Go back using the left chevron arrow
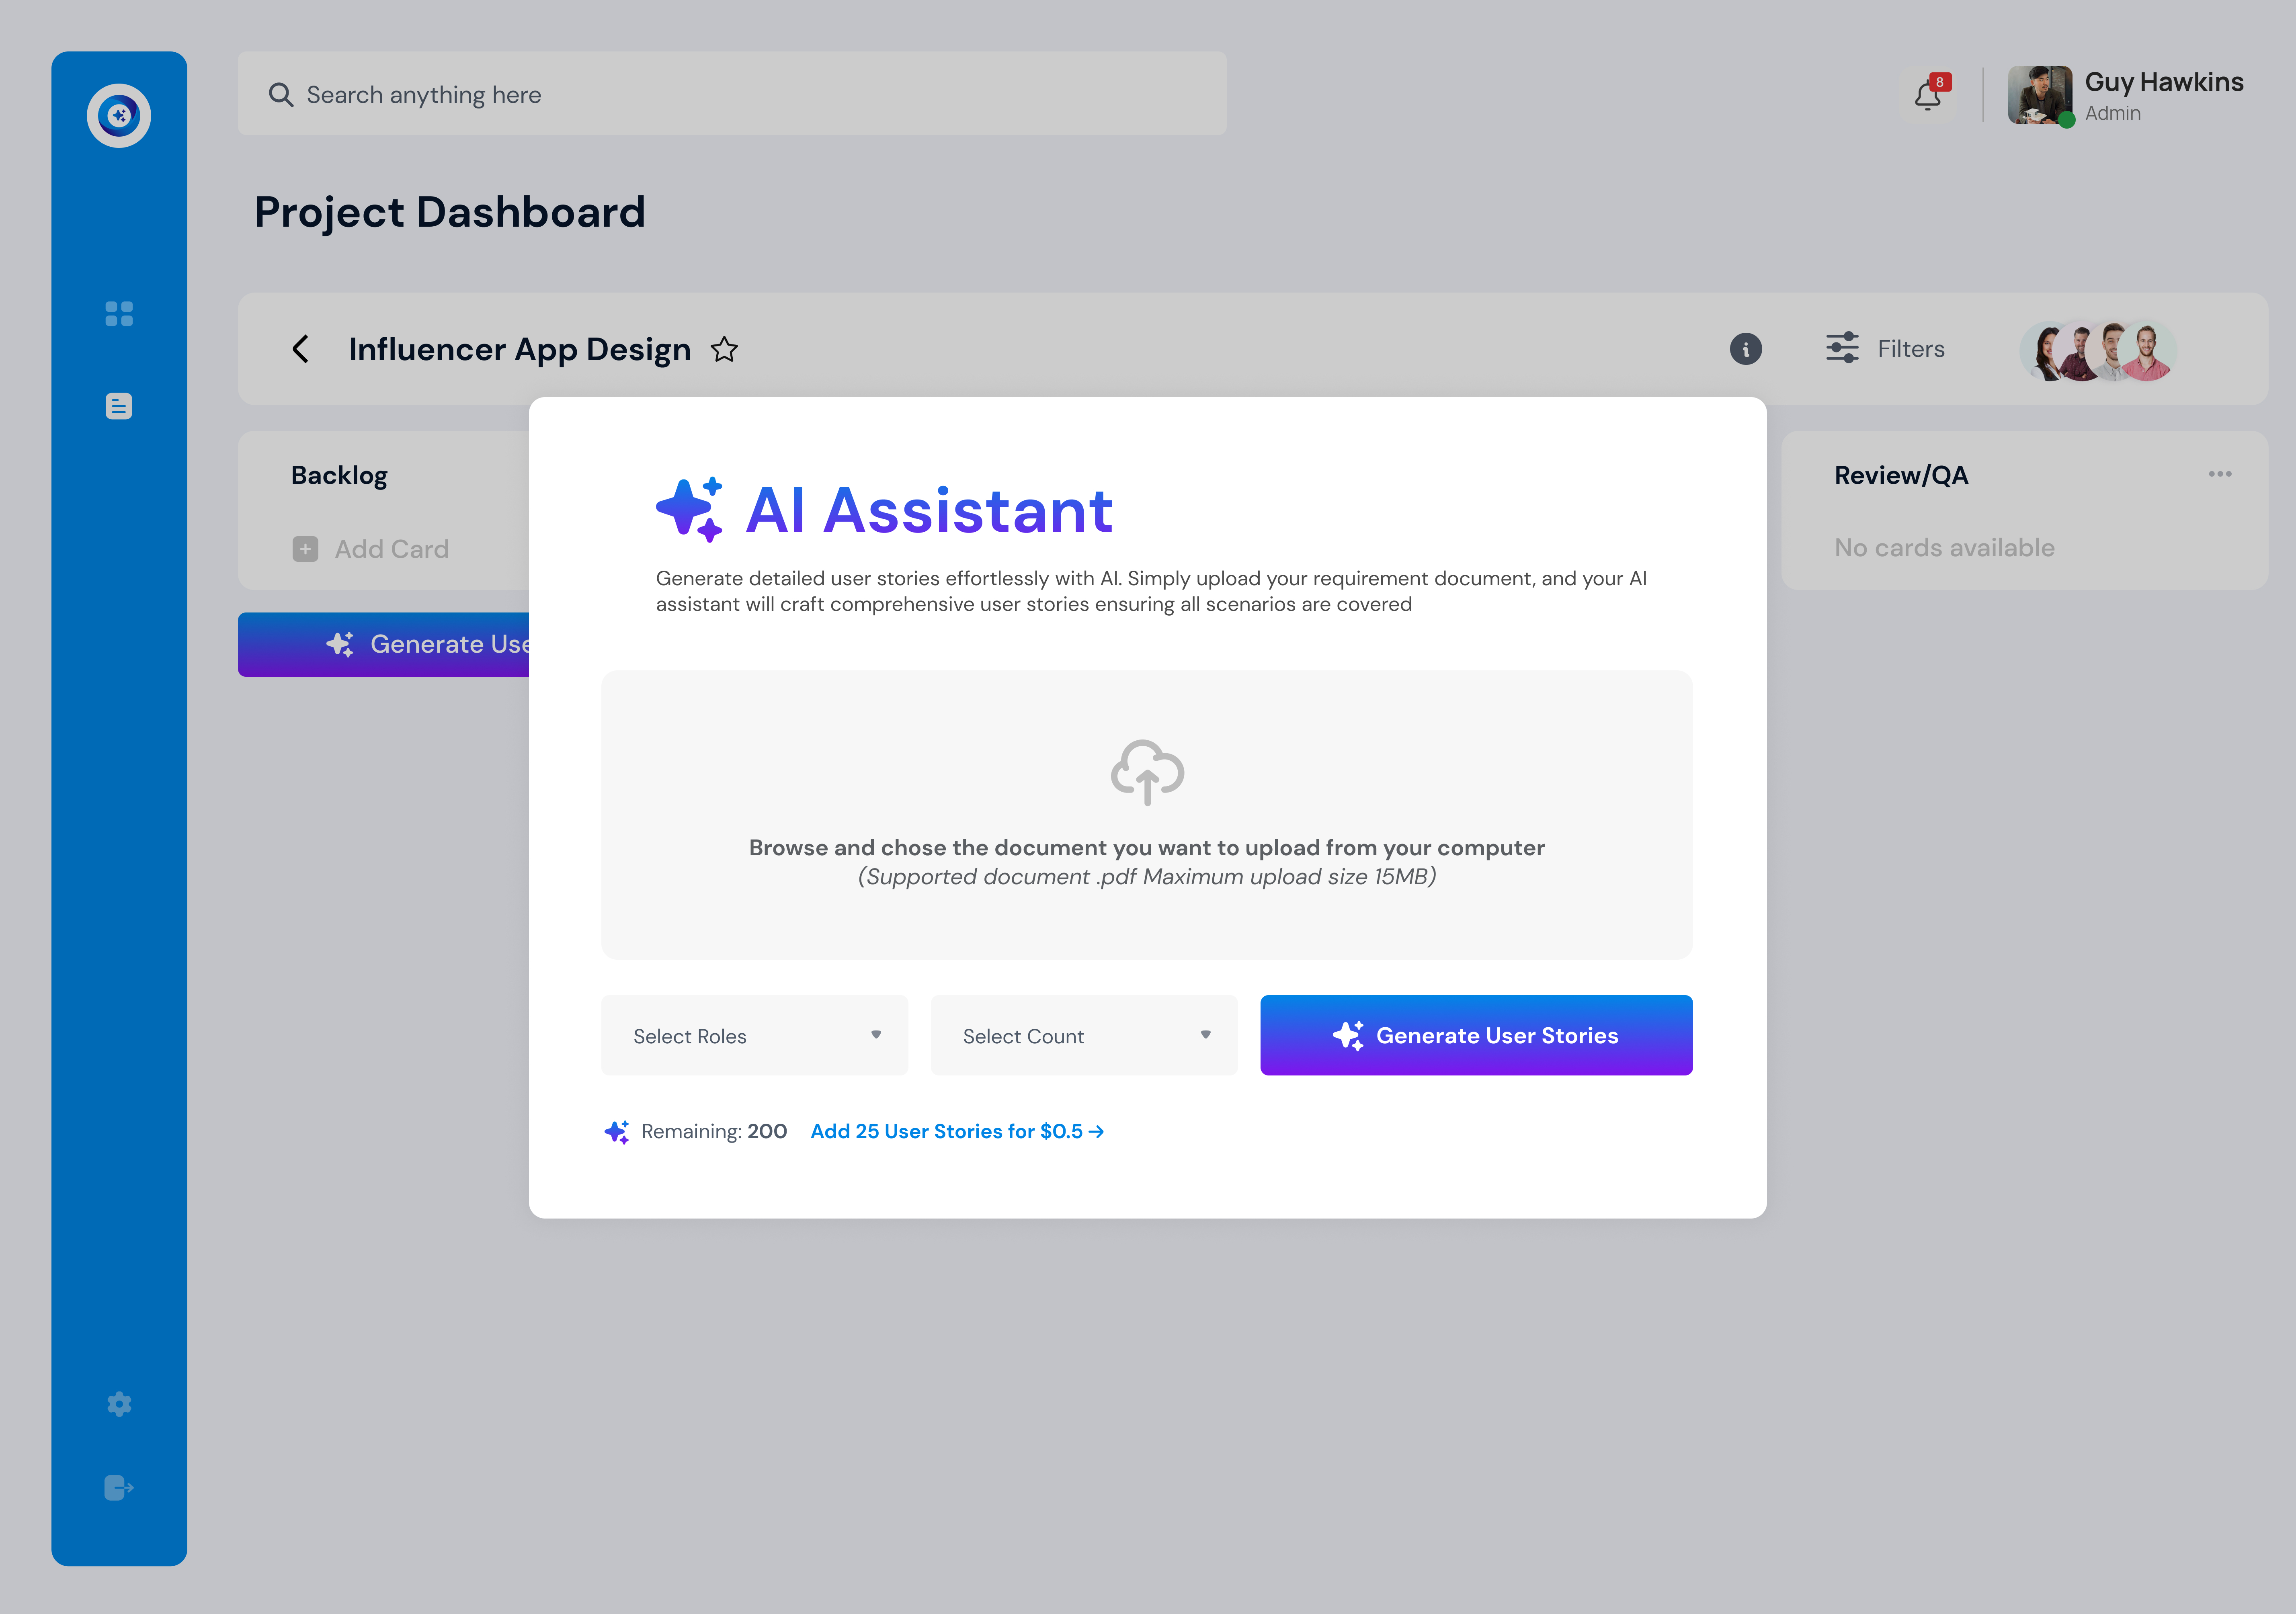This screenshot has height=1614, width=2296. pos(300,349)
